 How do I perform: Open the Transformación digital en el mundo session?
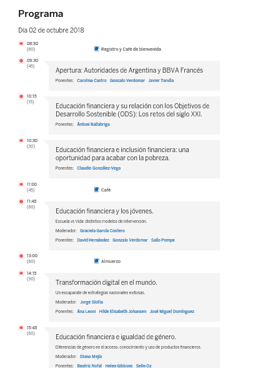(x=106, y=282)
